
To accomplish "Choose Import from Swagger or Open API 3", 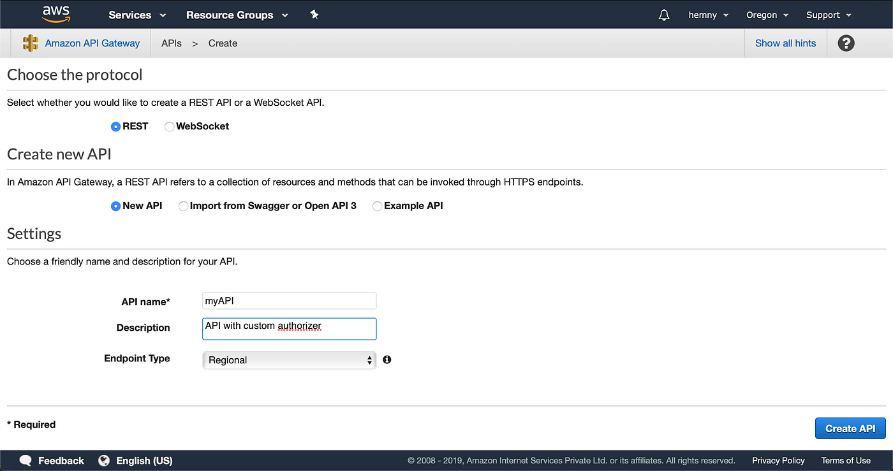I will (x=183, y=206).
